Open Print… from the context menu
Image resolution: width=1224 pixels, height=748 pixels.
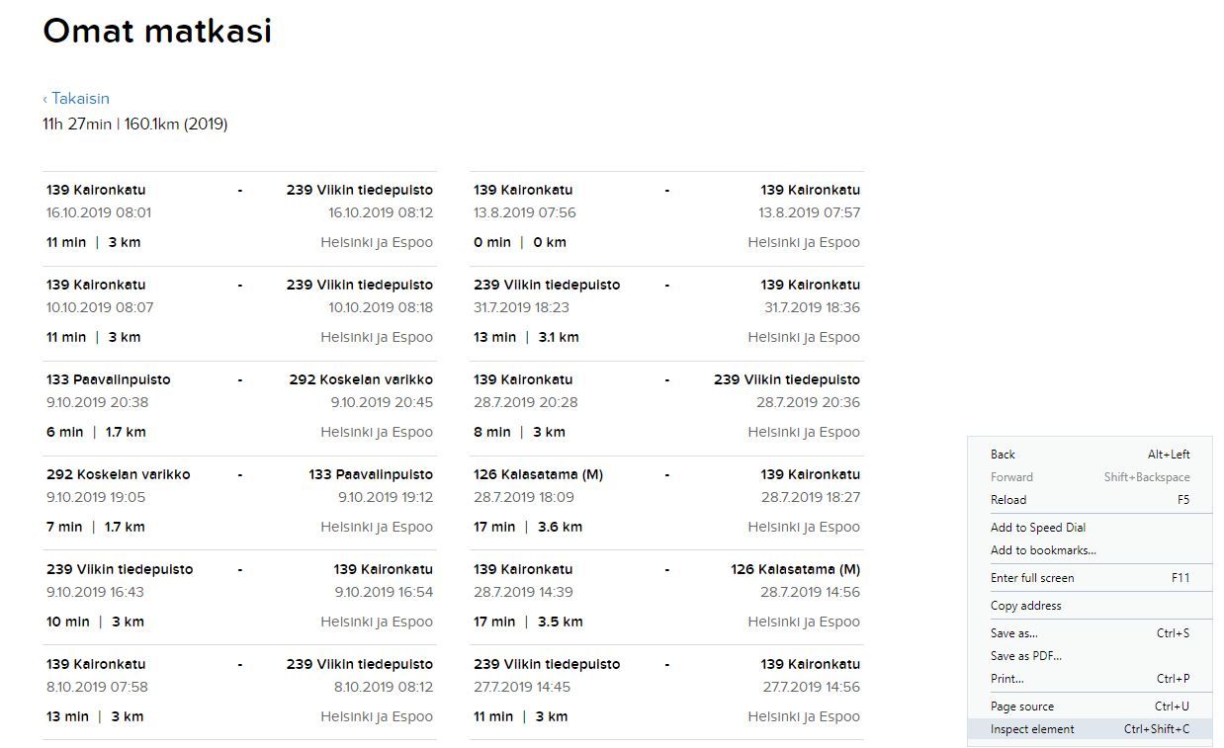point(1090,679)
